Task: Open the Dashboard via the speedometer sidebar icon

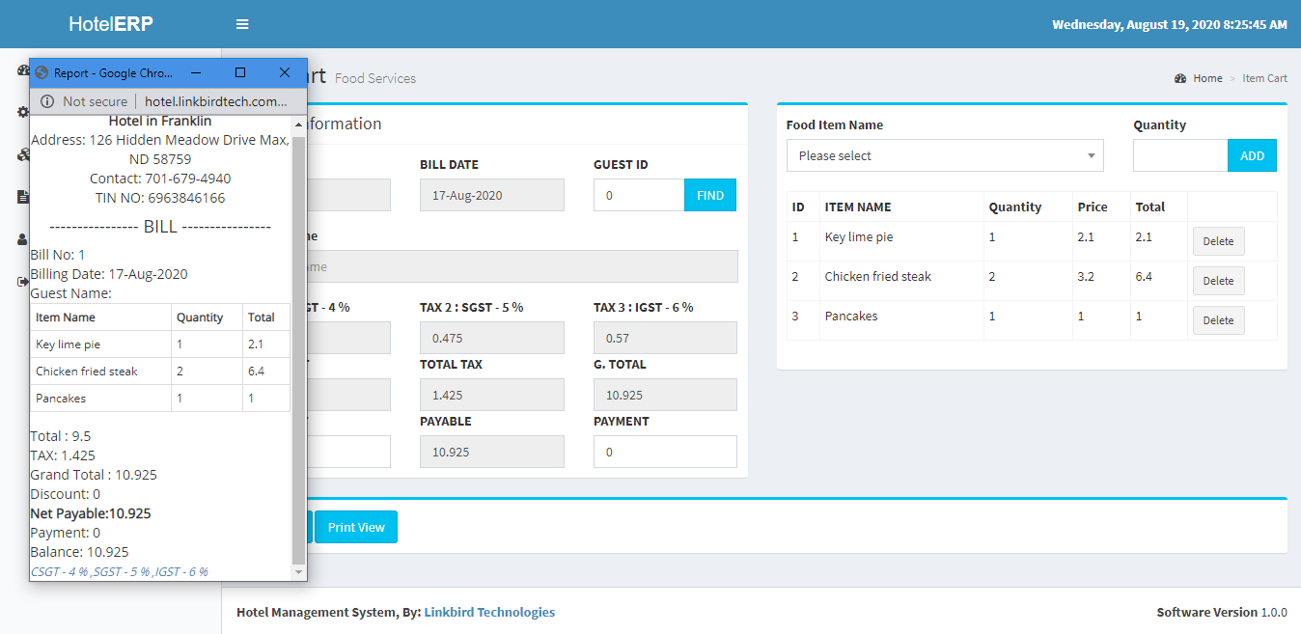Action: pos(22,70)
